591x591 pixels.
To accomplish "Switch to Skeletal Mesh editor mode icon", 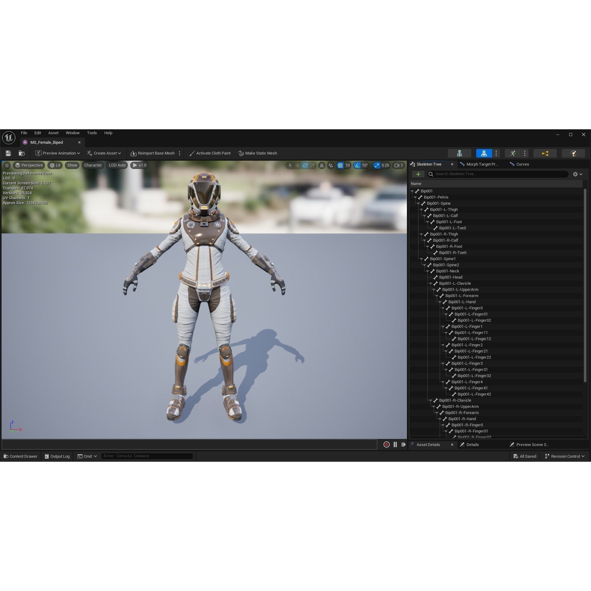I will [484, 153].
